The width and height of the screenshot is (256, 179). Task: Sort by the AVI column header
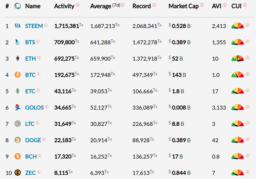(217, 6)
